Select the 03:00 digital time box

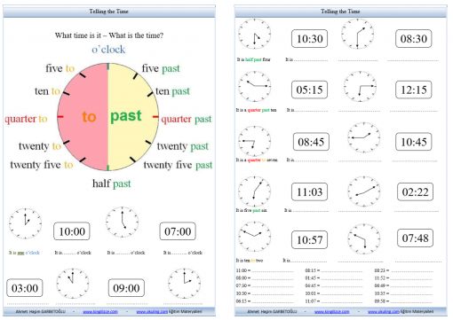tap(25, 288)
